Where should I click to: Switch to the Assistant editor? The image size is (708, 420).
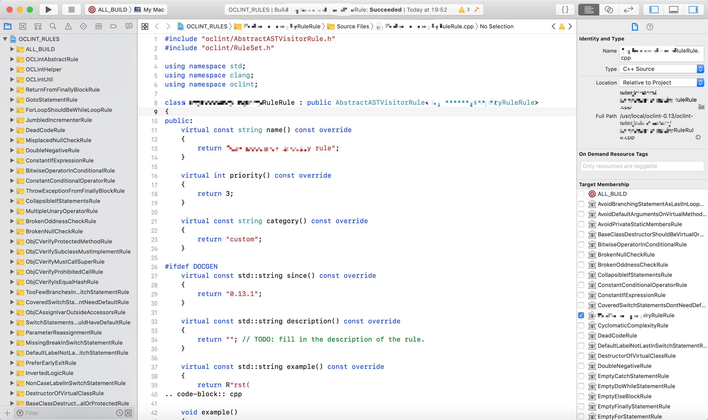(x=608, y=10)
